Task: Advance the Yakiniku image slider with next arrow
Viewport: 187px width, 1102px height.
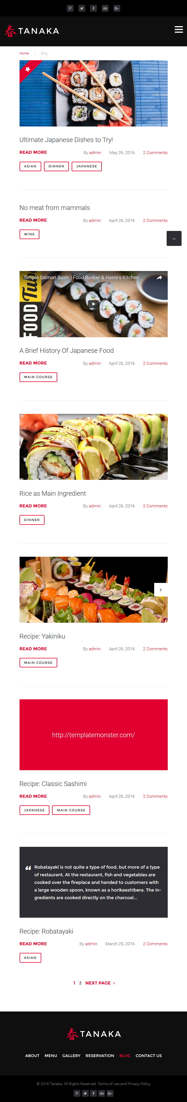Action: point(161,589)
